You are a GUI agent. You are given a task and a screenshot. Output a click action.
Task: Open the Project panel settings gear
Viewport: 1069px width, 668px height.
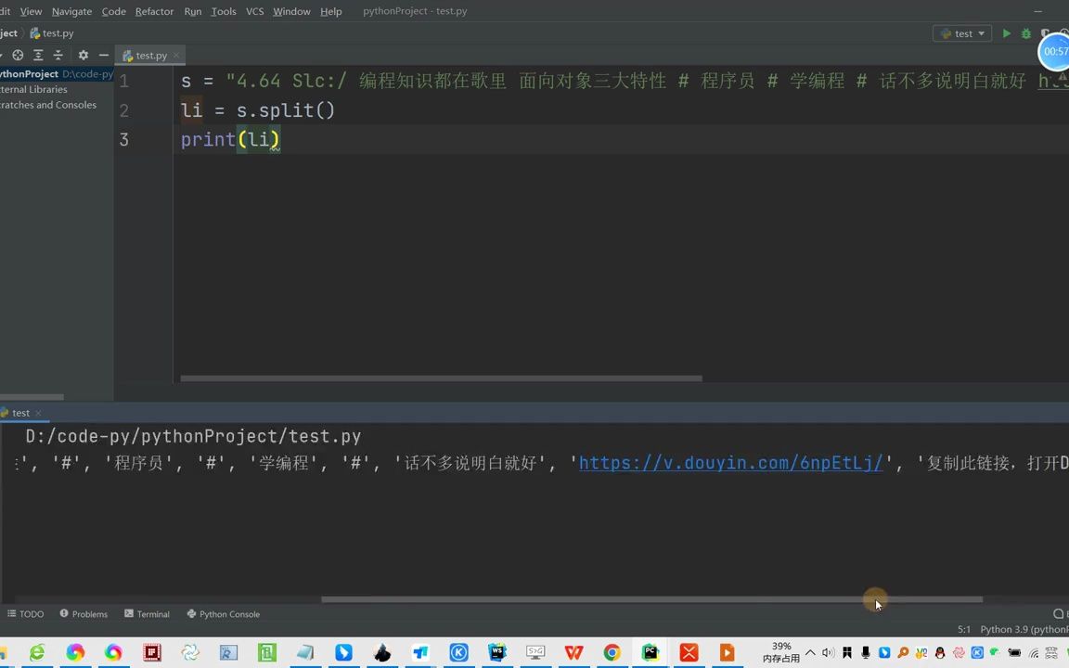coord(83,55)
